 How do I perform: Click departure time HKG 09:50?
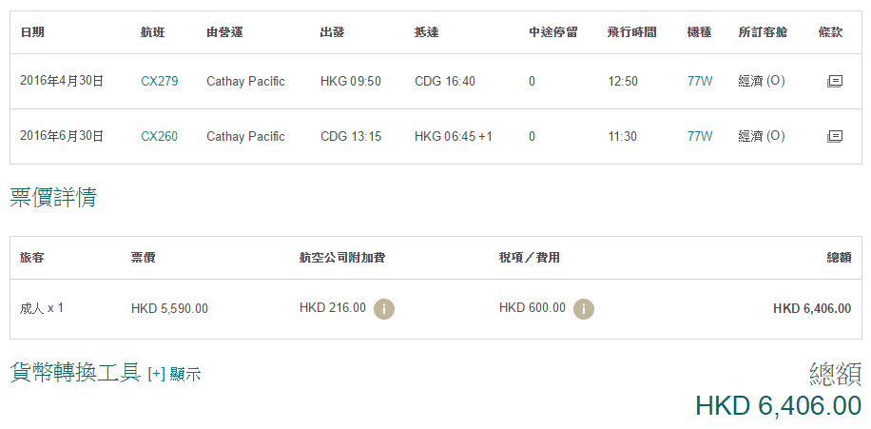[350, 82]
